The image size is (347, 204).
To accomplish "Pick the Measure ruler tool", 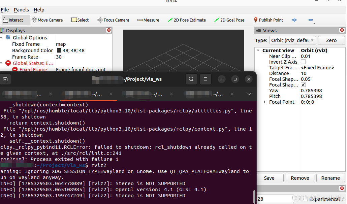I will pos(148,20).
